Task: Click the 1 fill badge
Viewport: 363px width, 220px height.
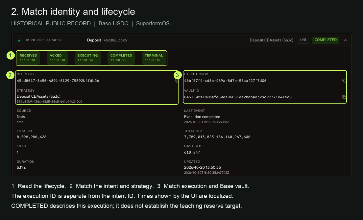Action: (303, 40)
